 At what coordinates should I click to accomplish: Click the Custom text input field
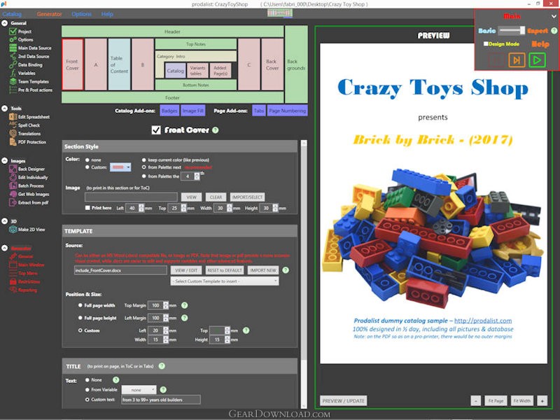click(x=161, y=400)
